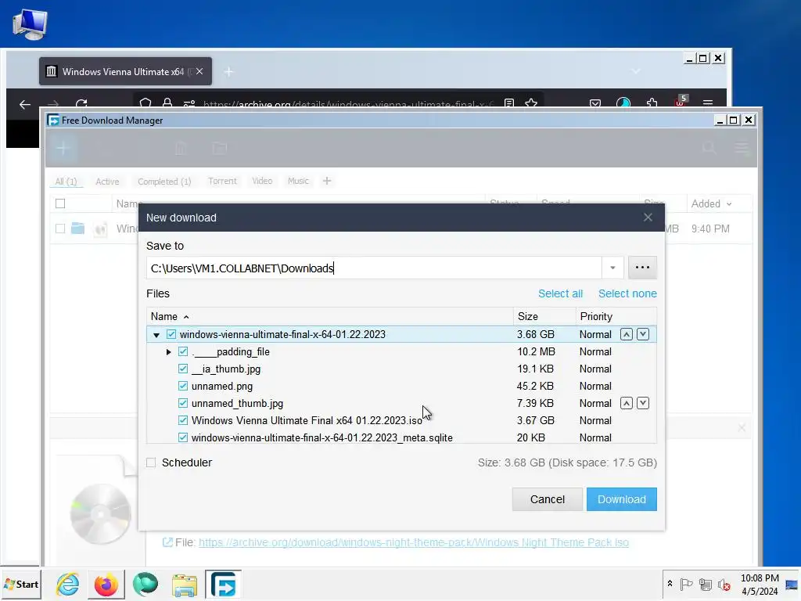
Task: Close the bottom details panel
Action: [742, 428]
